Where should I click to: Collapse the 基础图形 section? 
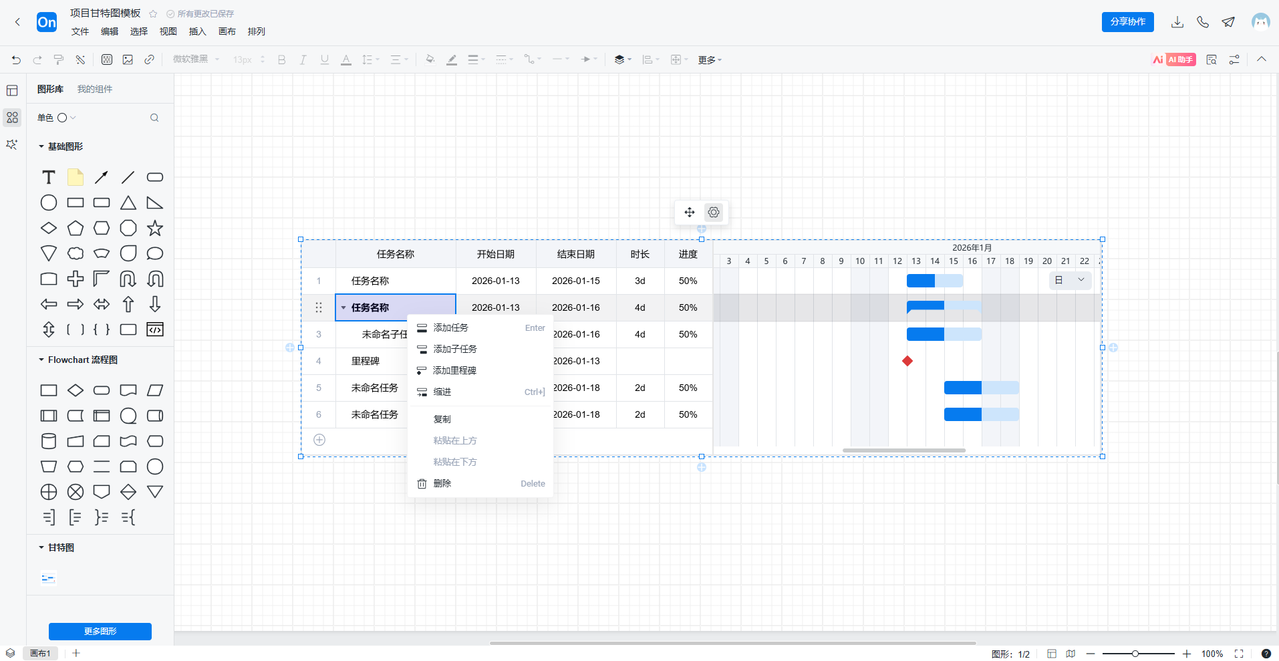[x=41, y=146]
